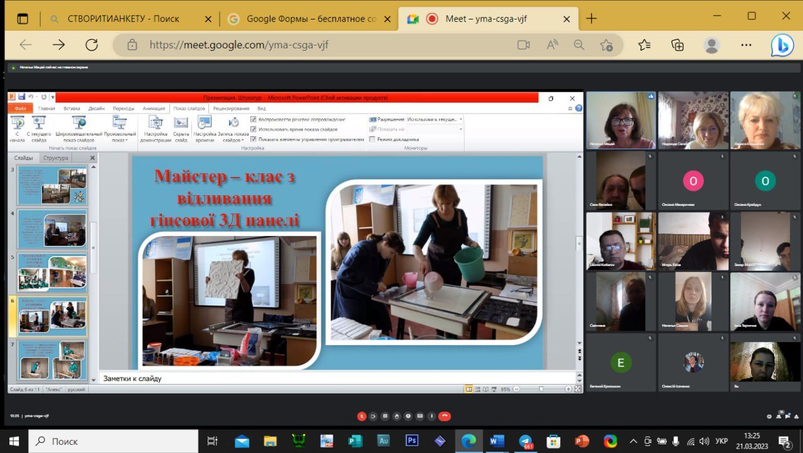Click the 'Структура' pane tab
803x453 pixels.
pyautogui.click(x=56, y=158)
